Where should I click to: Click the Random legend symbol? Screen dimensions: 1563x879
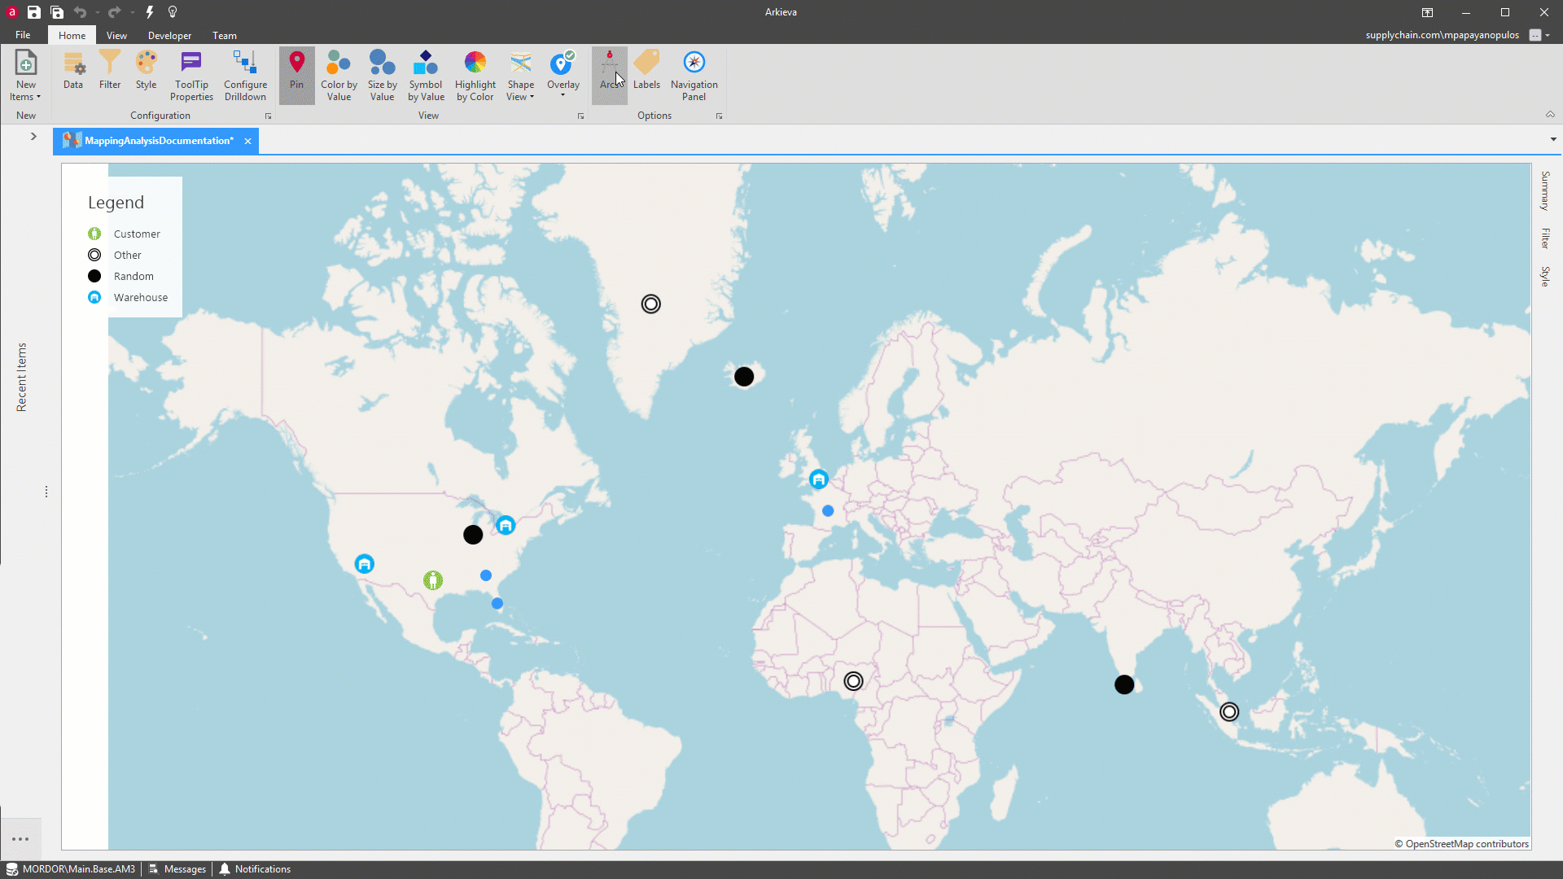(x=94, y=276)
